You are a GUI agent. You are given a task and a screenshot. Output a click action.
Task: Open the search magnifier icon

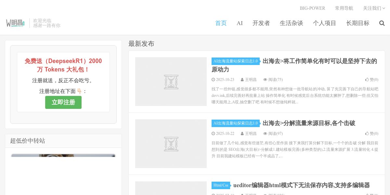pos(382,23)
